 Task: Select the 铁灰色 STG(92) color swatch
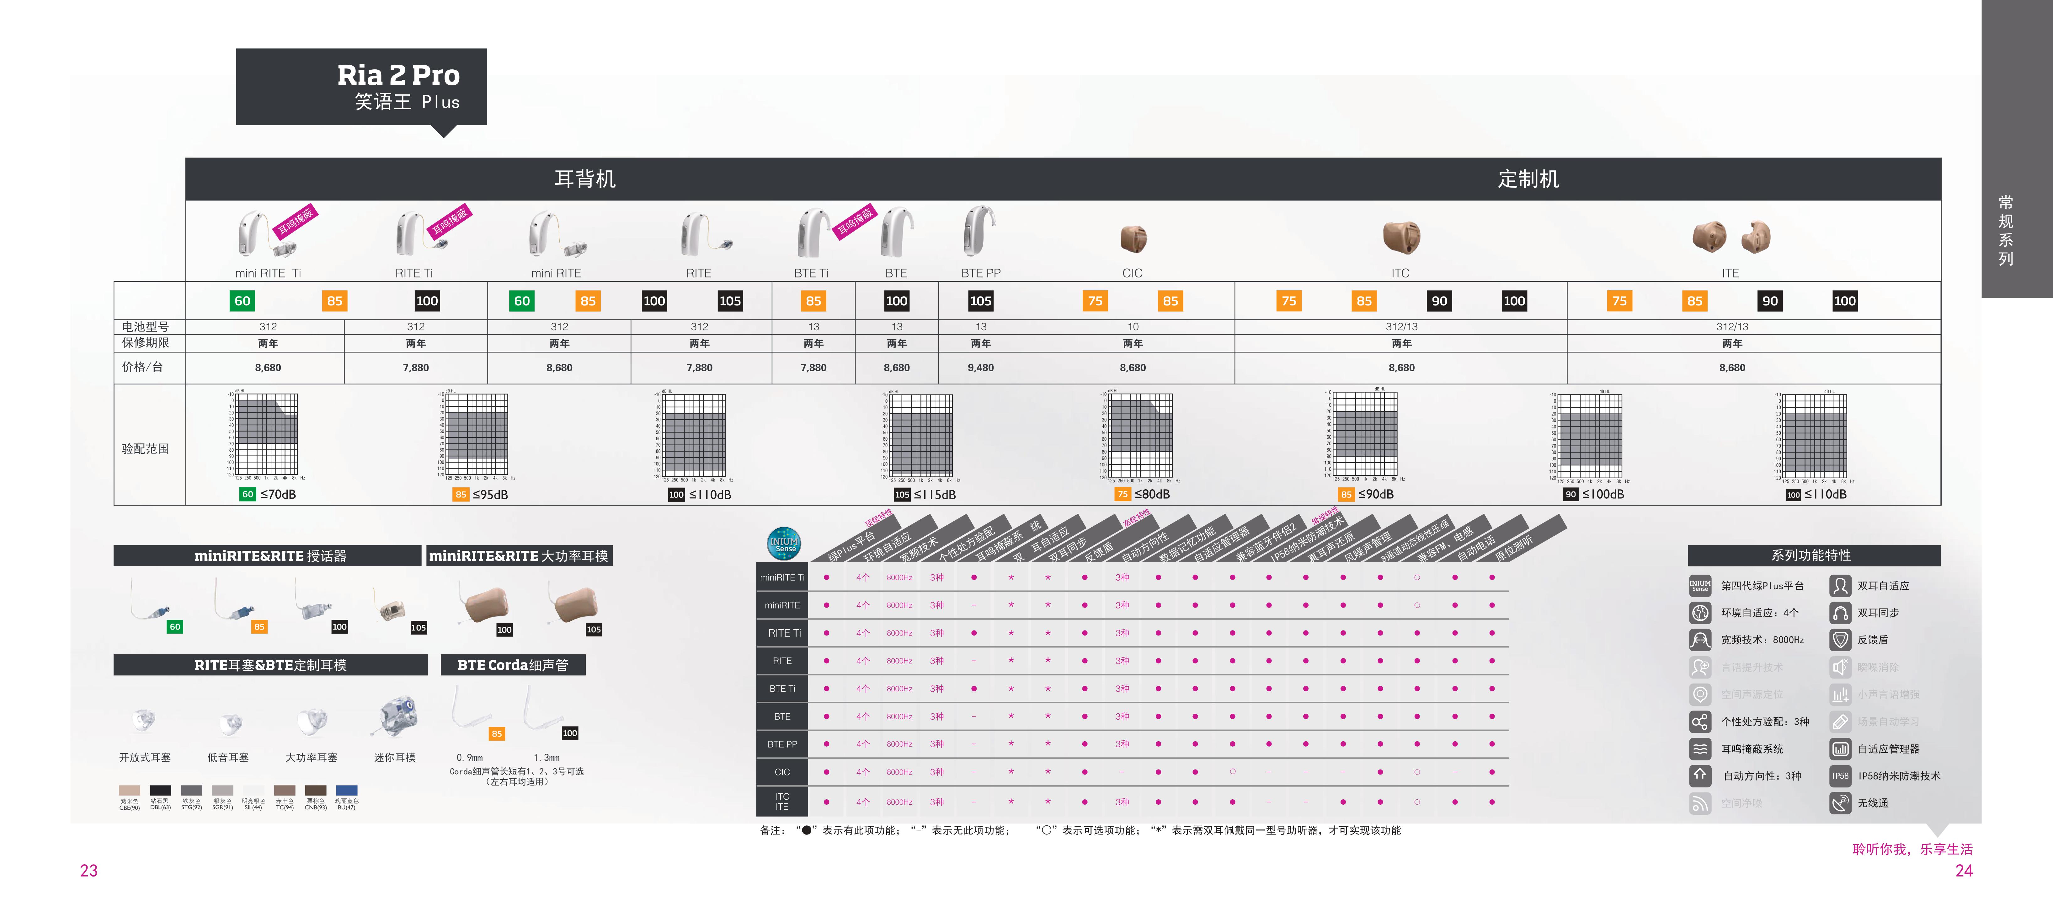click(191, 791)
